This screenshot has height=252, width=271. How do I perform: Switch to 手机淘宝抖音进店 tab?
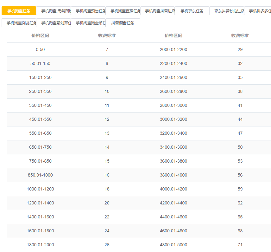click(157, 11)
